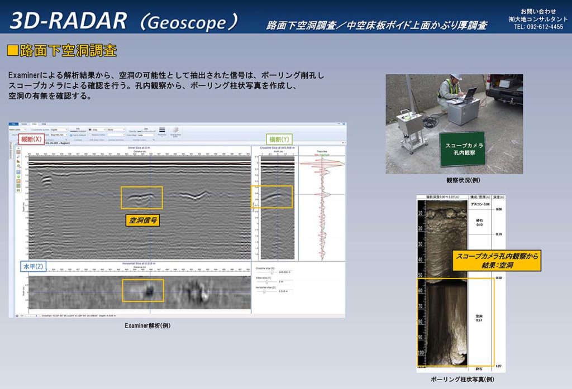Open the Coordinate System dropdown
This screenshot has width=572, height=389.
click(59, 129)
